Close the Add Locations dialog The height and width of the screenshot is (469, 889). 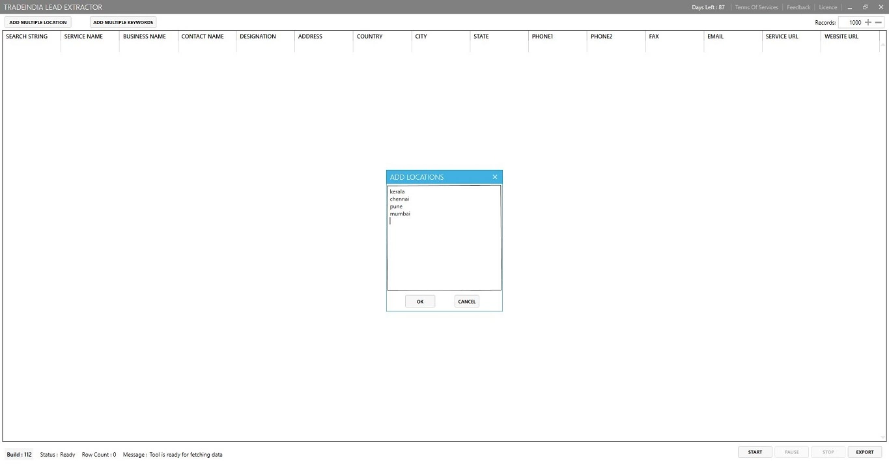click(x=494, y=177)
